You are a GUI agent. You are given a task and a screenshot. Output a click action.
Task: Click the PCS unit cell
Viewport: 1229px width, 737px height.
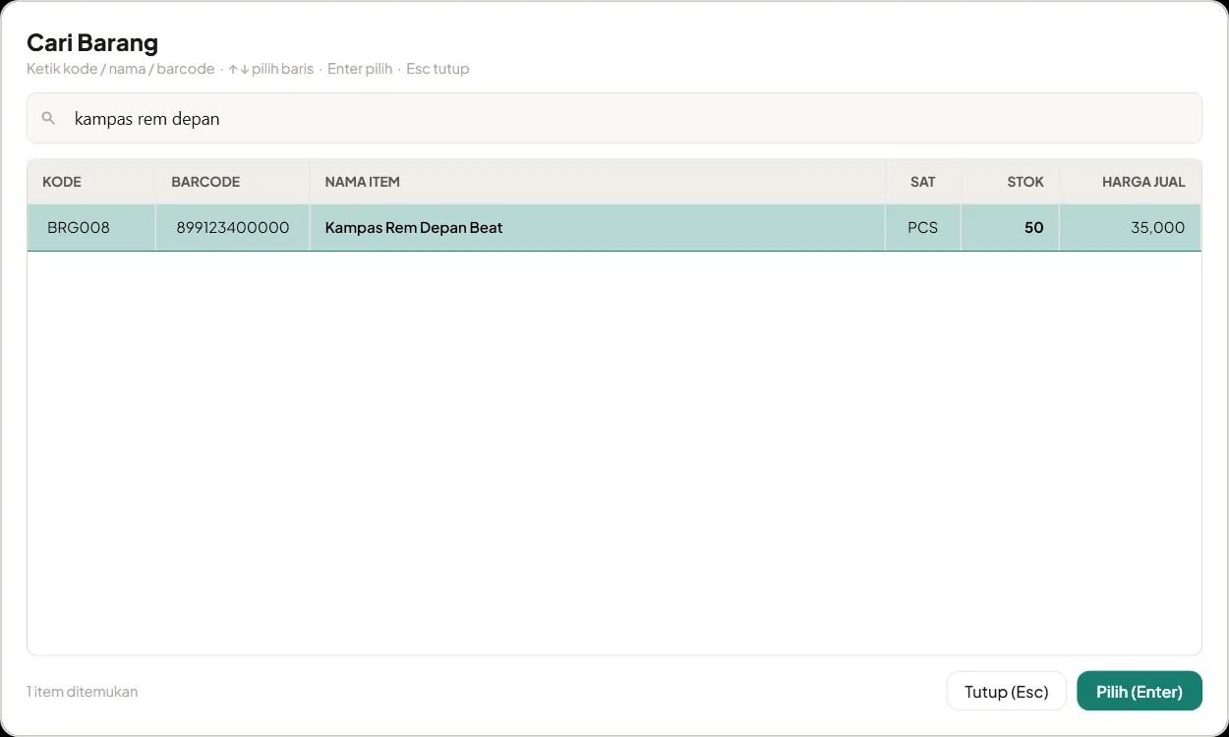click(x=923, y=228)
